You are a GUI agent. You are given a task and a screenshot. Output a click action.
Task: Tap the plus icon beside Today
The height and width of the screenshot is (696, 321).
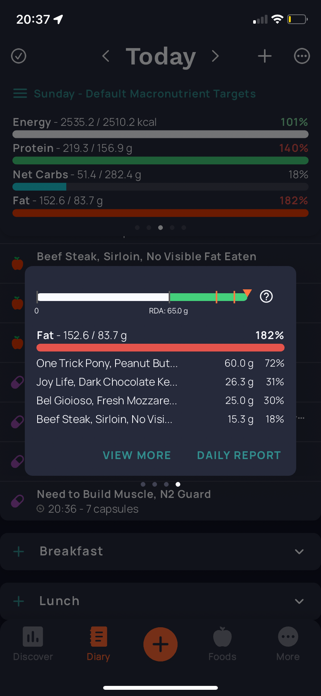pyautogui.click(x=265, y=56)
